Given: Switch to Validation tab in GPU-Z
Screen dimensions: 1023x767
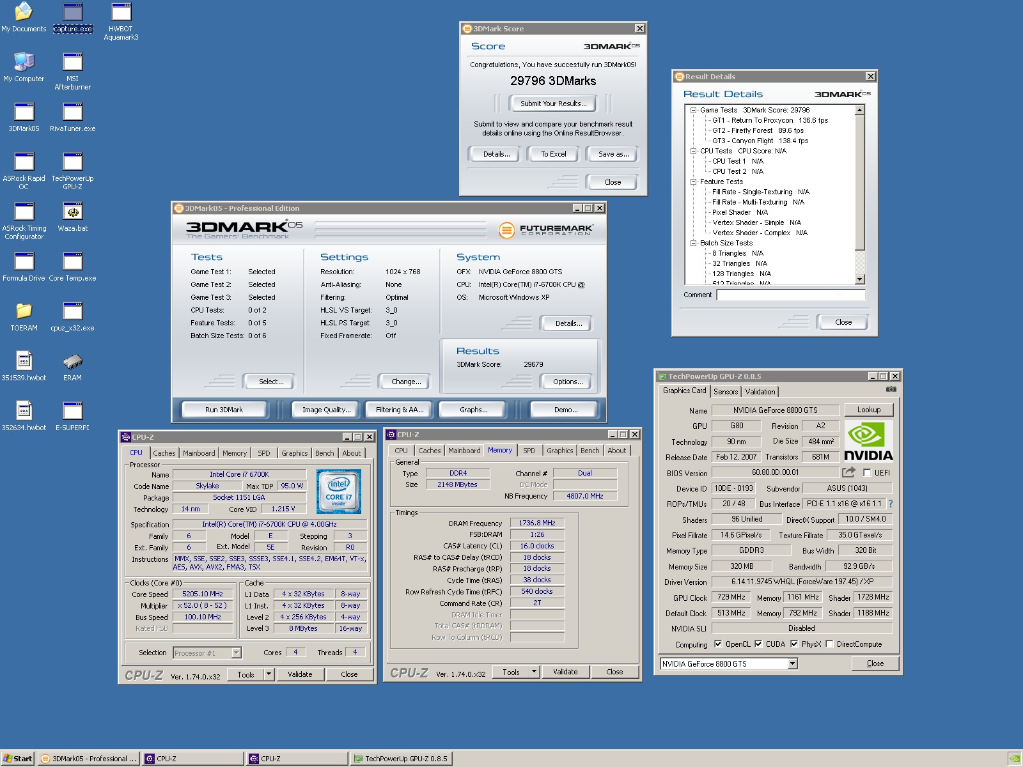Looking at the screenshot, I should coord(760,392).
